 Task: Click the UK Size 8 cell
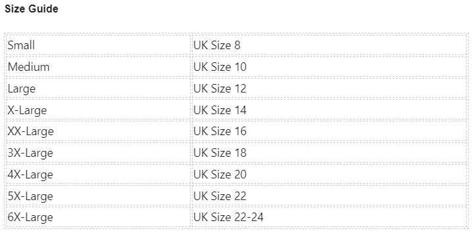(x=329, y=45)
